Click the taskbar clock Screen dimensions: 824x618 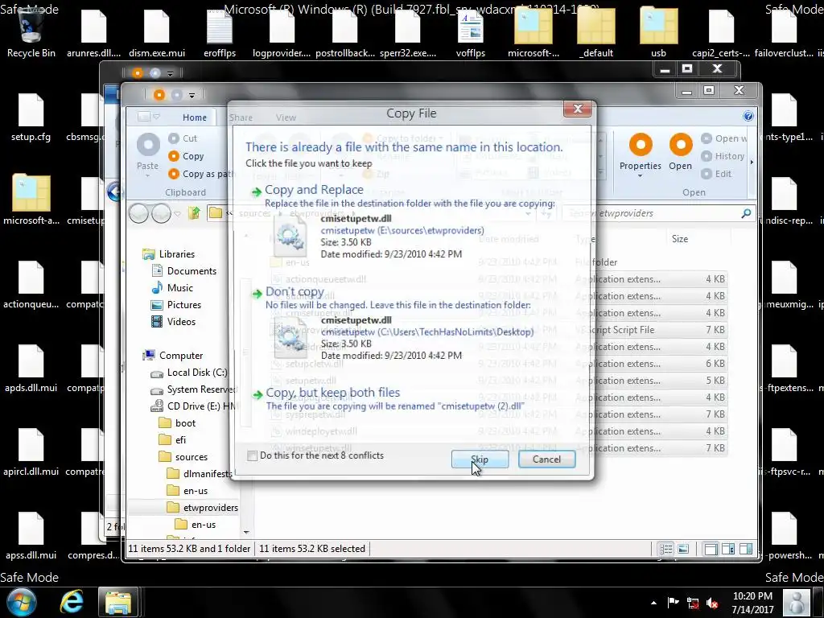752,603
